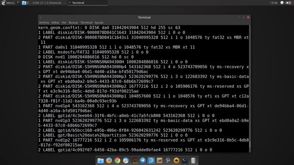The height and width of the screenshot is (165, 294).
Task: Switch to the OBS 27.1.3 window in the panel
Action: pyautogui.click(x=48, y=3)
